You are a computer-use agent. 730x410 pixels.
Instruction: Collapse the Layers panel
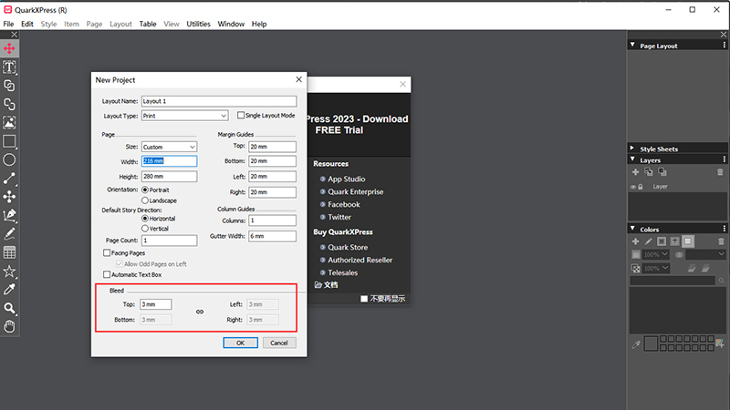click(x=632, y=159)
